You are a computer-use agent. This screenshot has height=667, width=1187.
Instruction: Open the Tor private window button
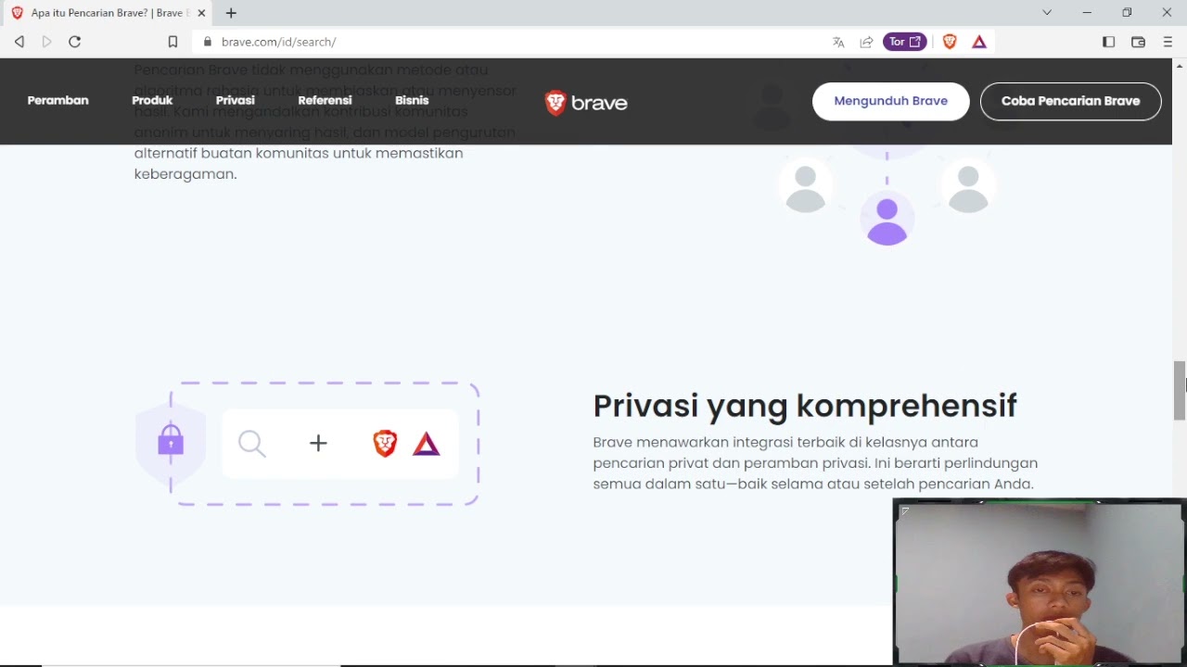coord(905,42)
